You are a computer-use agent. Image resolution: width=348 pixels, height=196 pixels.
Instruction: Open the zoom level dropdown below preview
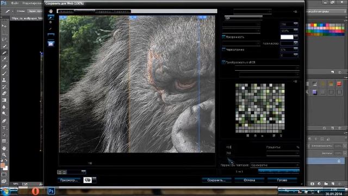[83, 172]
